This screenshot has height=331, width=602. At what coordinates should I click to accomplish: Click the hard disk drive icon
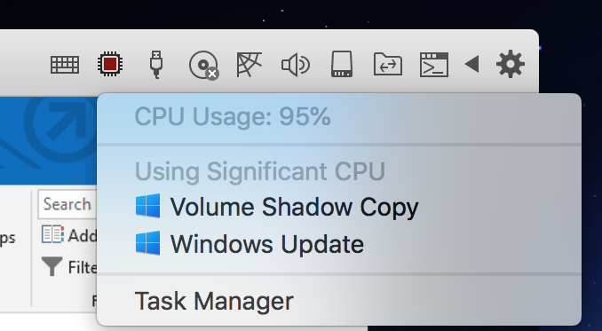click(x=342, y=64)
